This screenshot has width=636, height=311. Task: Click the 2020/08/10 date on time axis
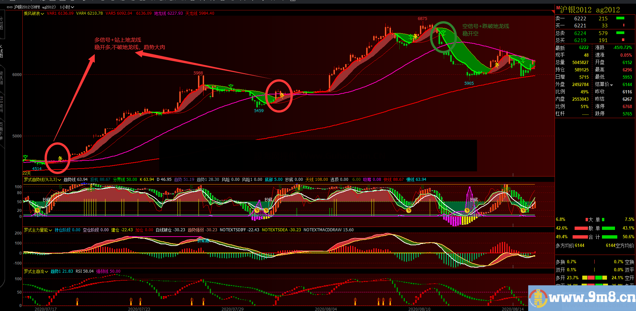(419, 309)
